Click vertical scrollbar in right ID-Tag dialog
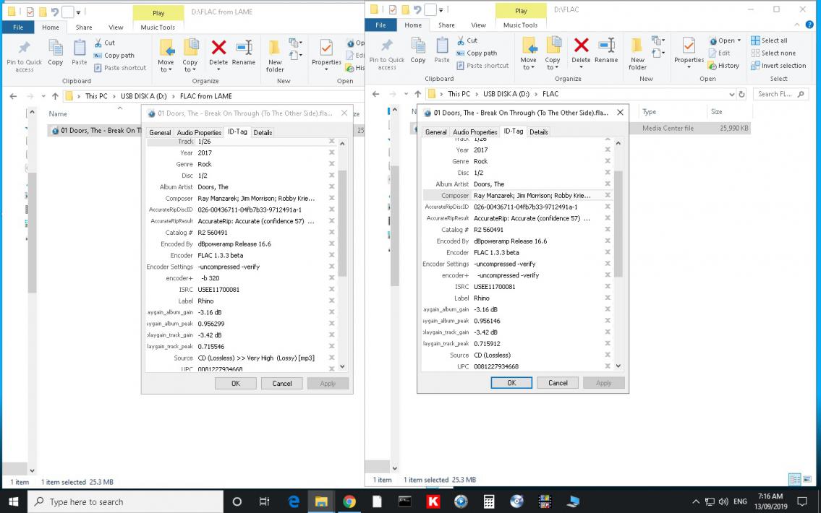Image resolution: width=821 pixels, height=513 pixels. pyautogui.click(x=618, y=224)
